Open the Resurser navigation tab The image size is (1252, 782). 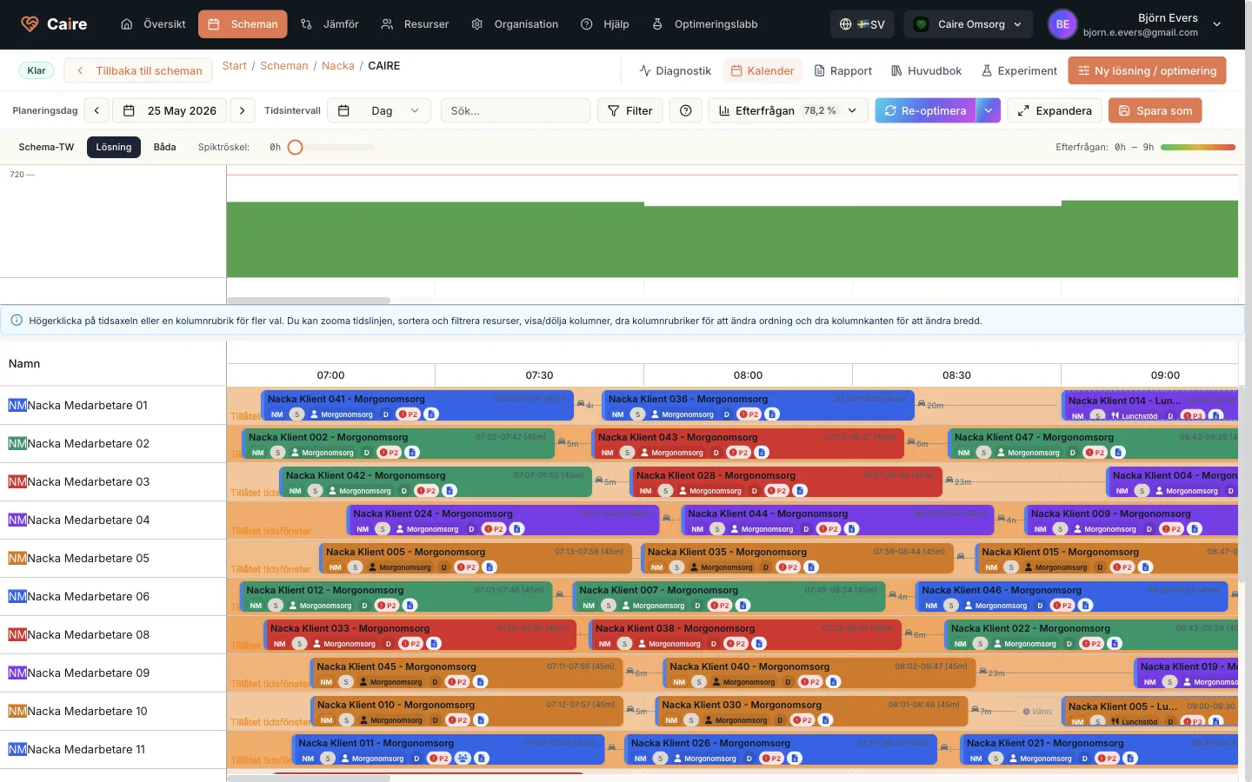coord(416,24)
